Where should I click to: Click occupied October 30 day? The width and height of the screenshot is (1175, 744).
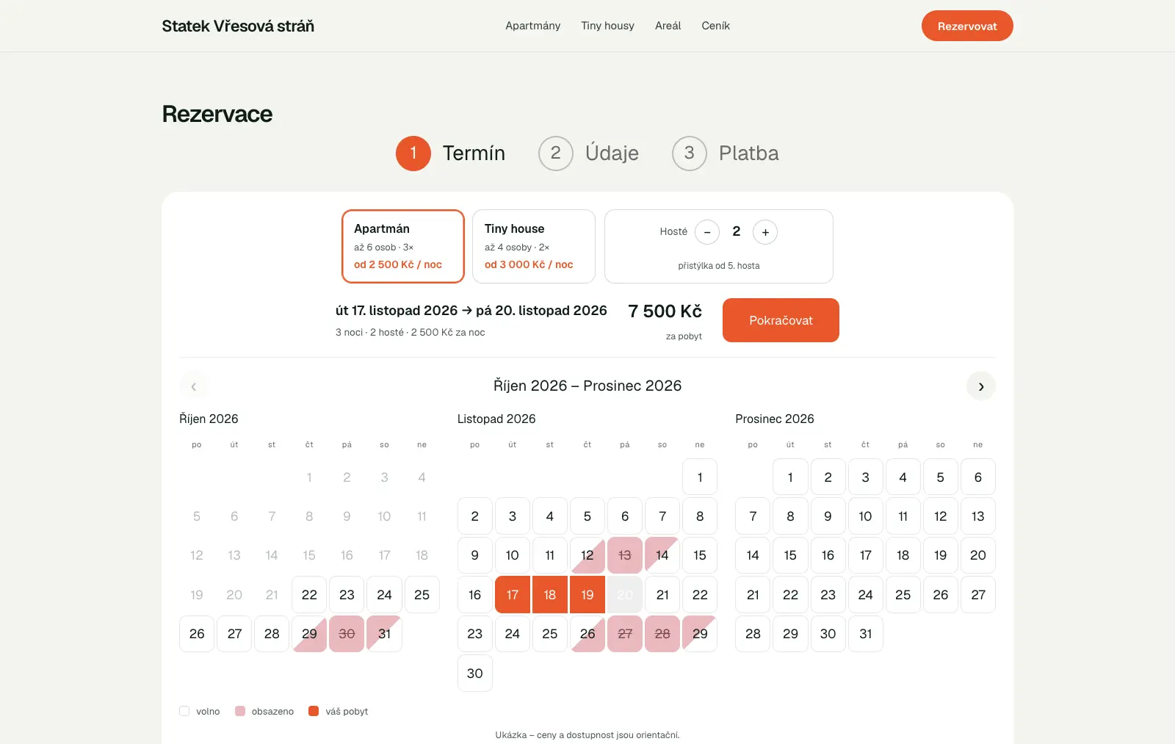pyautogui.click(x=347, y=634)
